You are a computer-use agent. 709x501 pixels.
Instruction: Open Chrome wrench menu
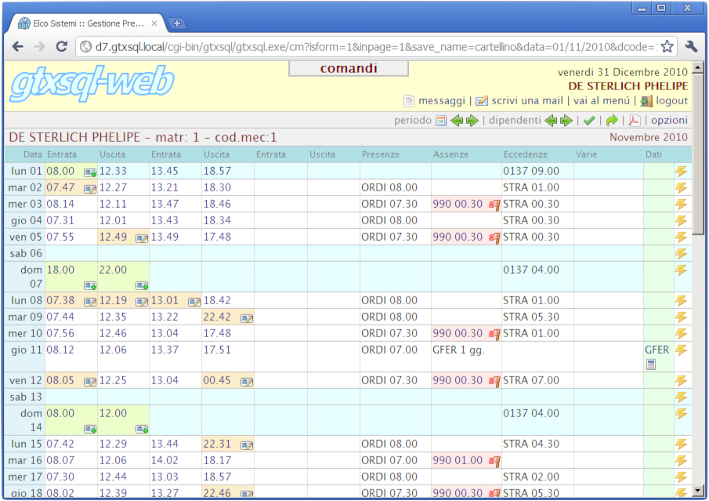coord(691,46)
